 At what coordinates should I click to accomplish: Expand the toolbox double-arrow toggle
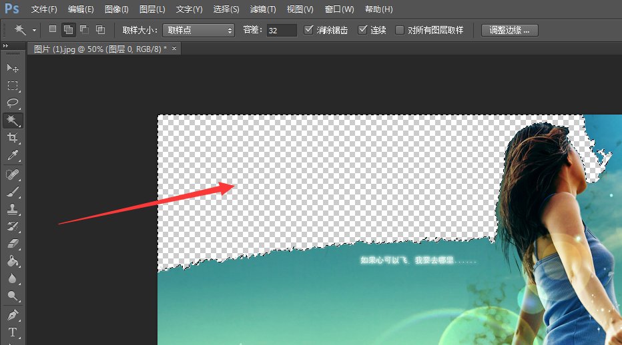(5, 45)
